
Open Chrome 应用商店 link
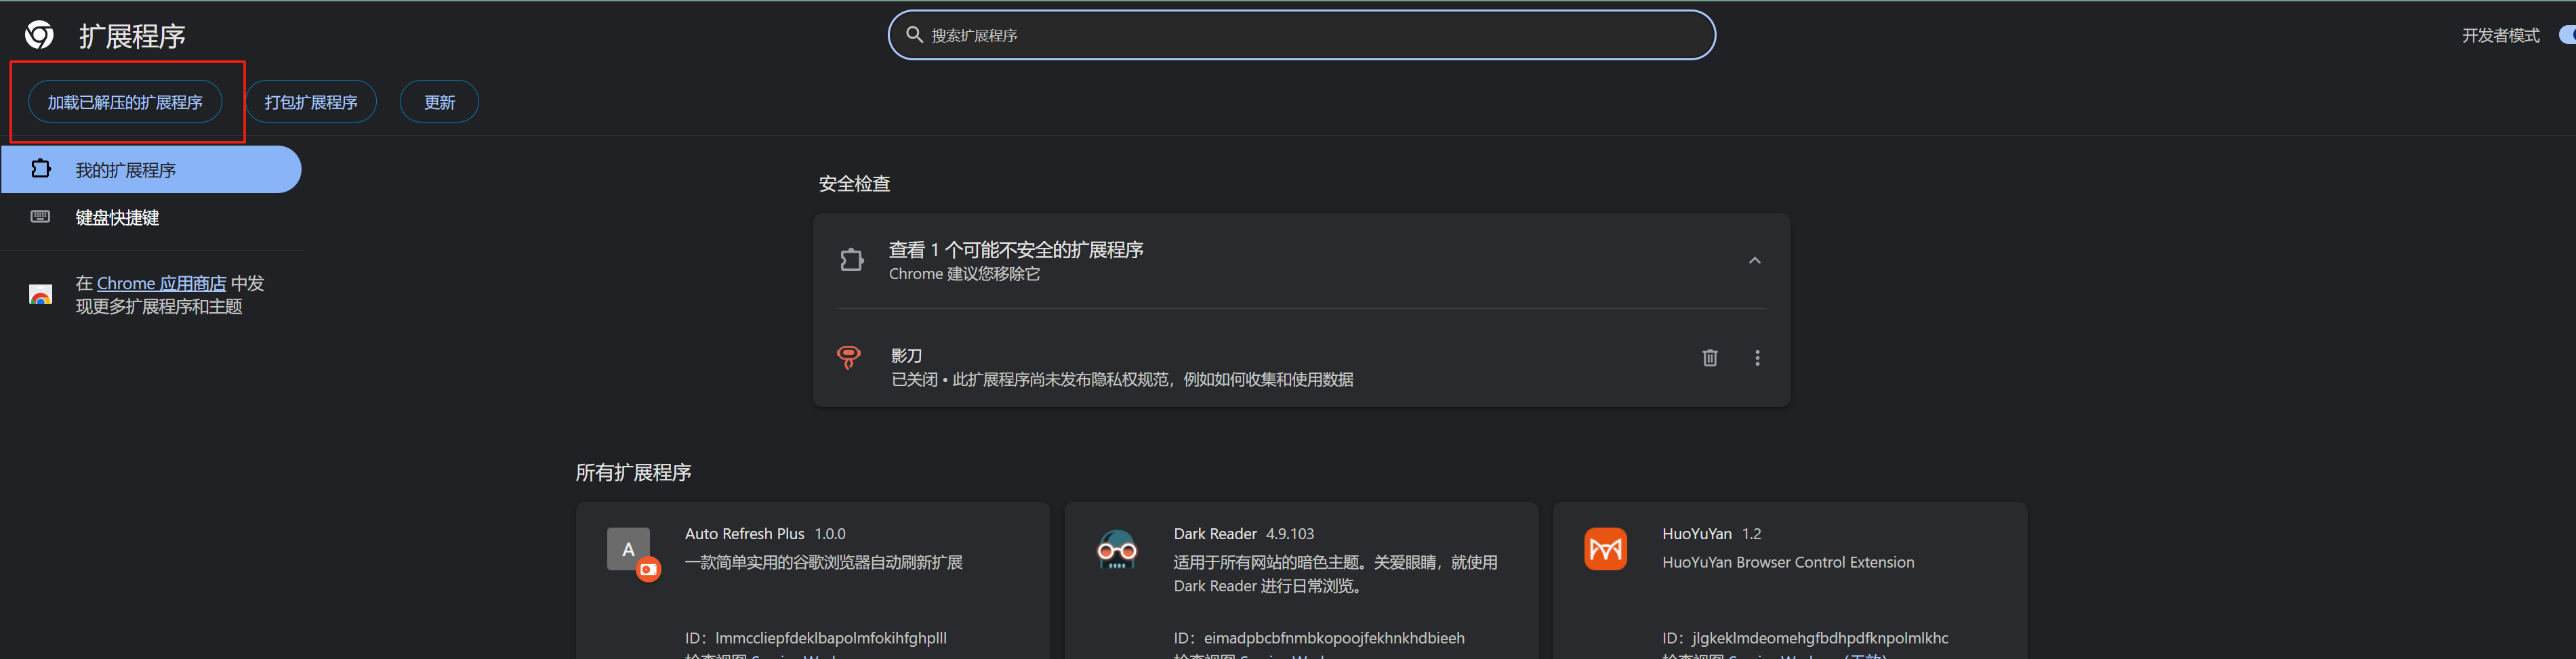coord(161,283)
